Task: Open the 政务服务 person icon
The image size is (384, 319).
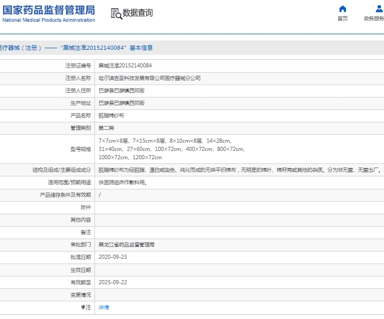Action: tap(379, 9)
